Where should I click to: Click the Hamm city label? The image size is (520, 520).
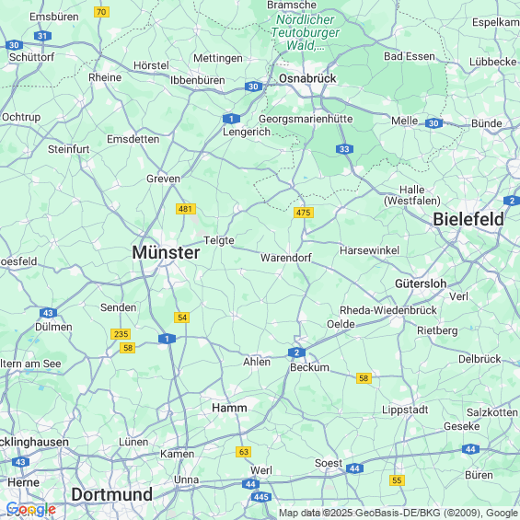(229, 408)
